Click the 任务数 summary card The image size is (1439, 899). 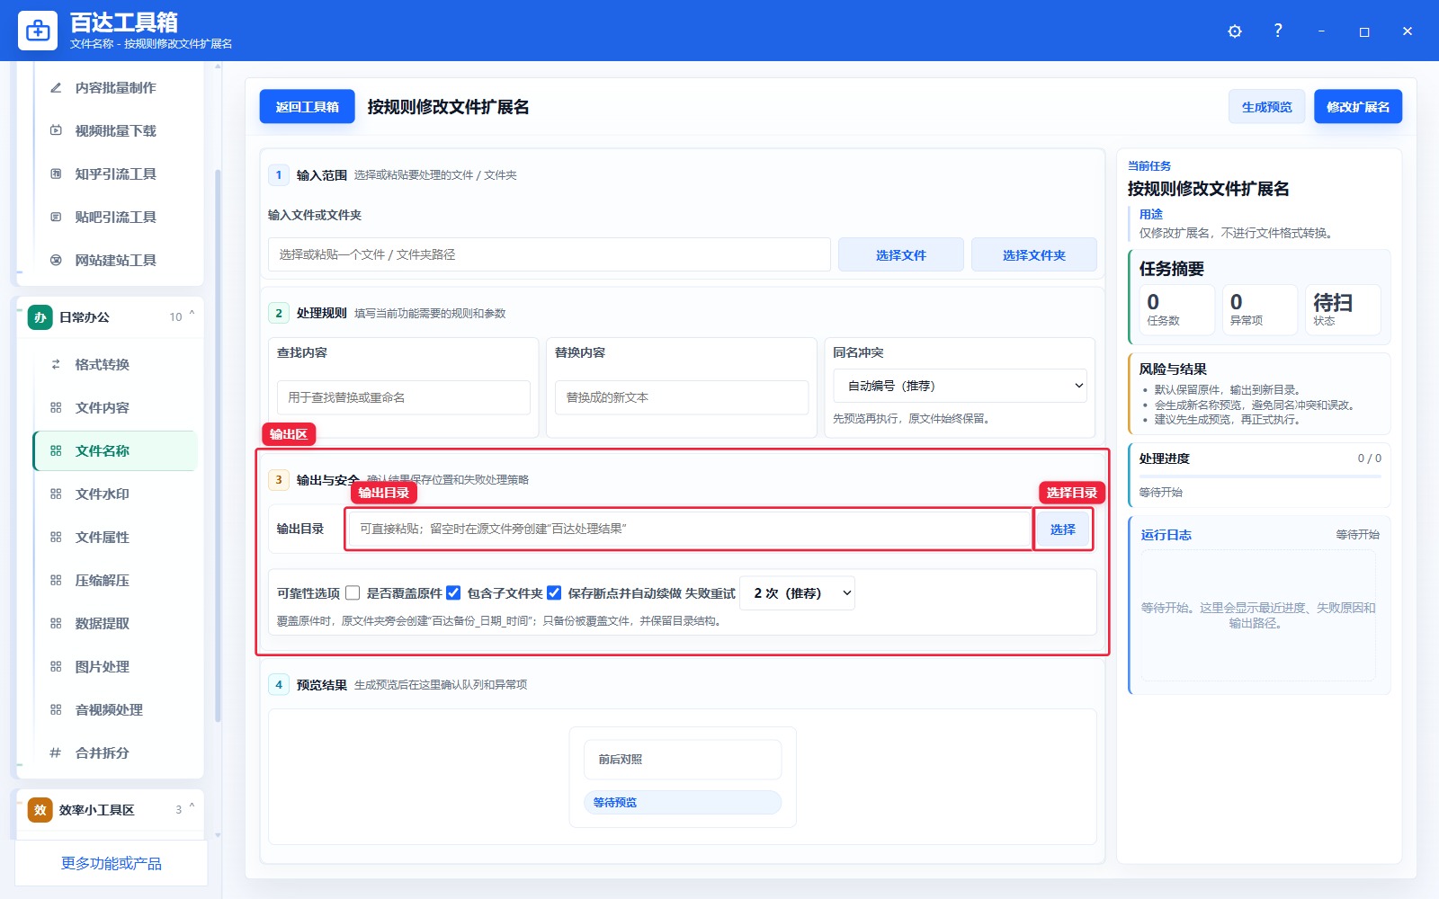[x=1177, y=310]
